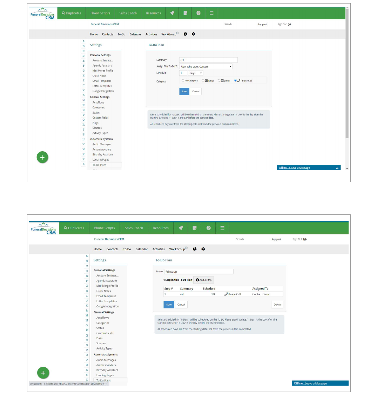
Task: Open the Calendar menu above the 'follow up' plan
Action: [142, 249]
